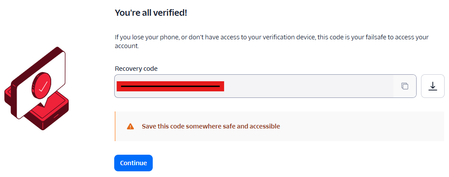This screenshot has height=177, width=449.
Task: Click the empty right area of warning banner
Action: pyautogui.click(x=372, y=126)
